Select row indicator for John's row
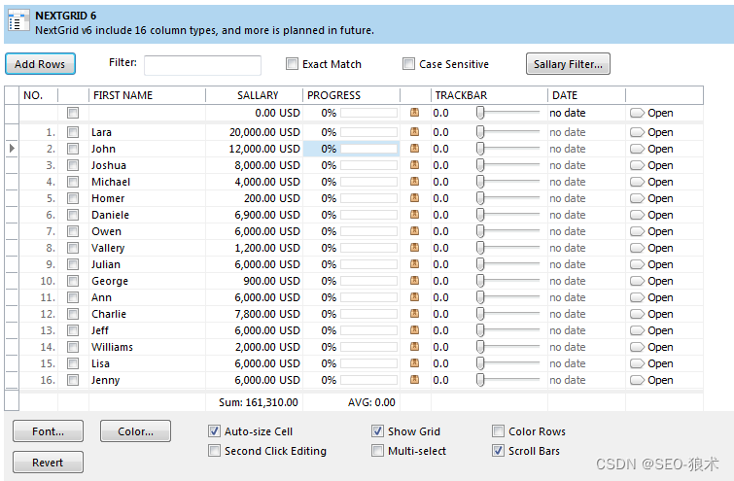The height and width of the screenshot is (481, 734). pos(12,149)
